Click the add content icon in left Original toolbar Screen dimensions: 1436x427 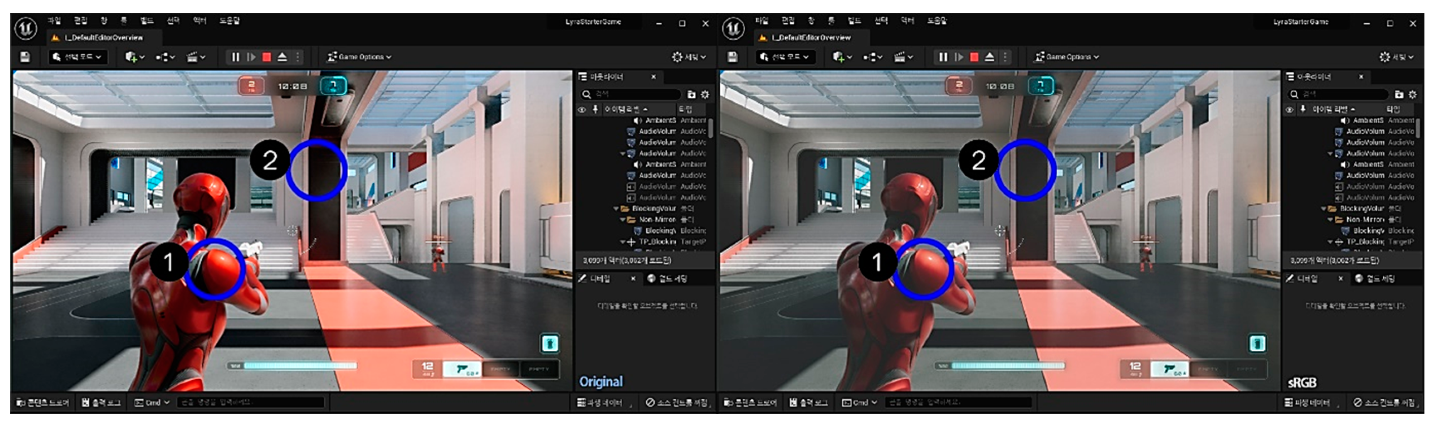coord(134,57)
